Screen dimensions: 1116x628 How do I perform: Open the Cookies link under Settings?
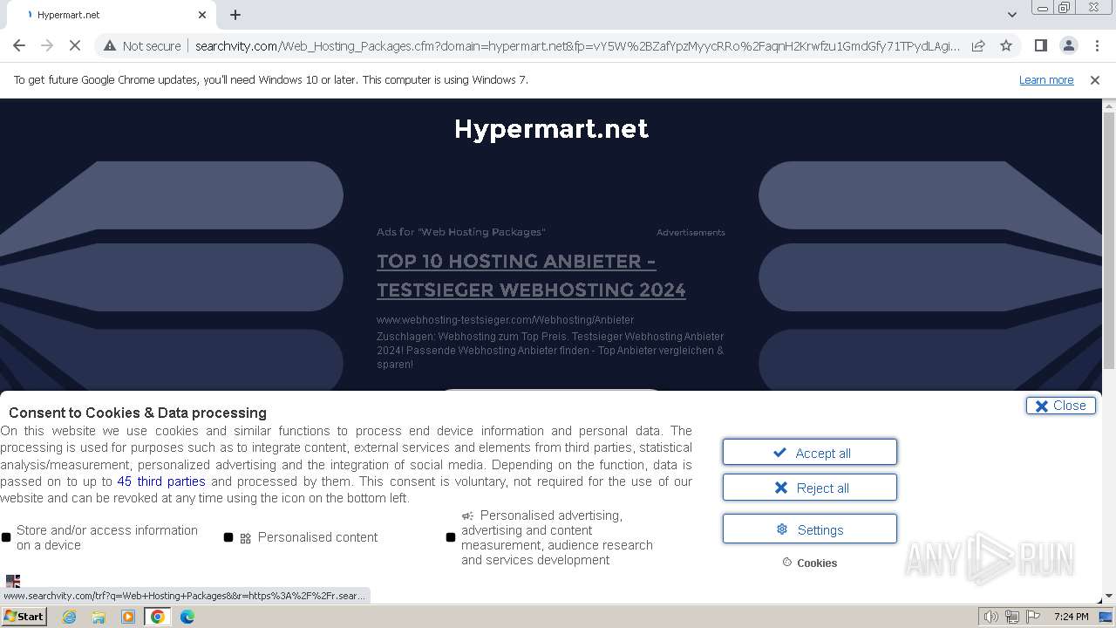(x=809, y=563)
